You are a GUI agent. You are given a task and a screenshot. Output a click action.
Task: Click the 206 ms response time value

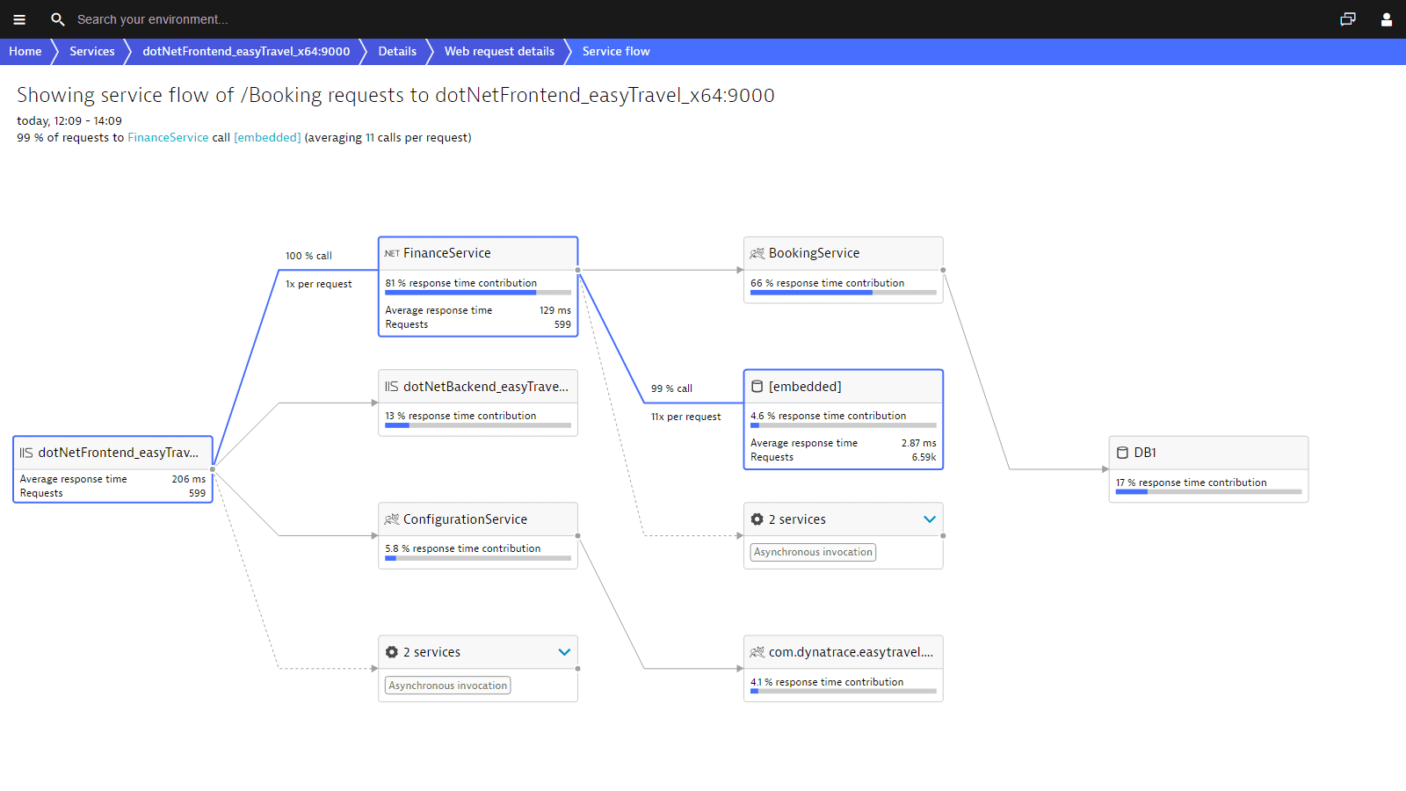pos(189,479)
